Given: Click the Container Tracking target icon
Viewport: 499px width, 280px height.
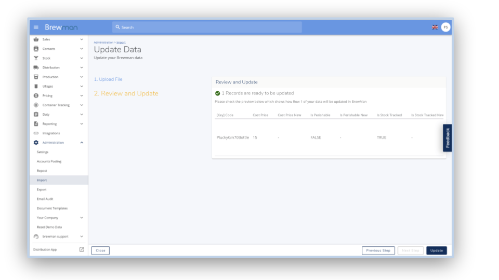Looking at the screenshot, I should pyautogui.click(x=36, y=105).
